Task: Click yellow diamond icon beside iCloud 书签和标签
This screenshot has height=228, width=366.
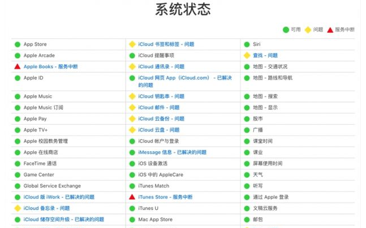Action: (132, 44)
